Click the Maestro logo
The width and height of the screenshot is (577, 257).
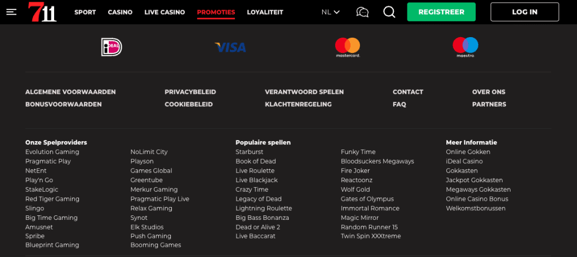pos(465,47)
